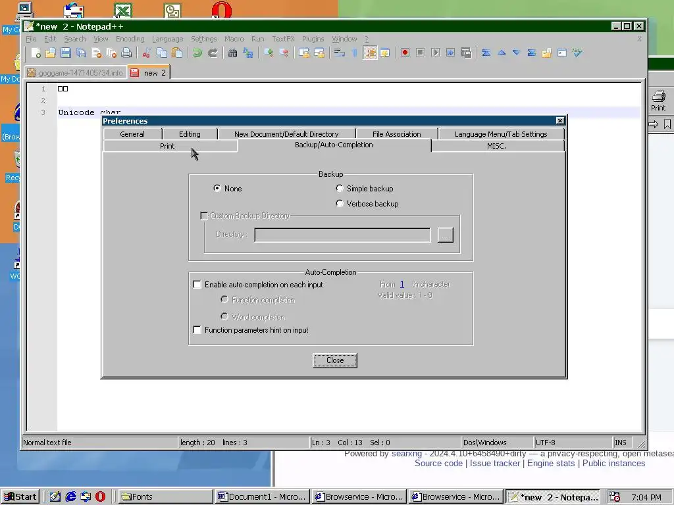Click Issue tracker link in browser window
The width and height of the screenshot is (674, 505).
pyautogui.click(x=495, y=464)
